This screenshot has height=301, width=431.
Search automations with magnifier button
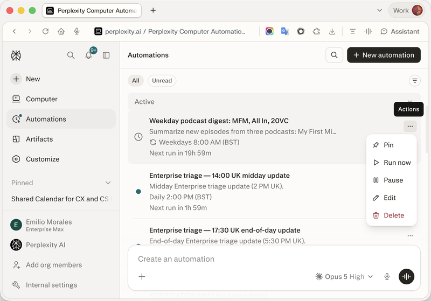pos(334,55)
